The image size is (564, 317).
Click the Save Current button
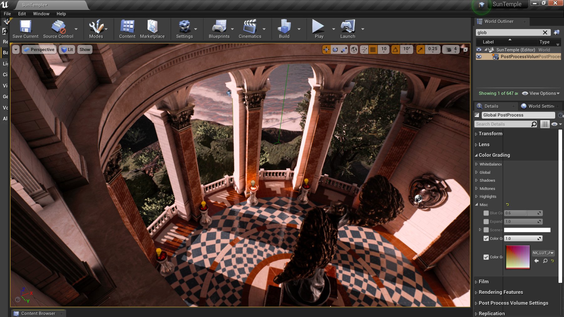[25, 28]
